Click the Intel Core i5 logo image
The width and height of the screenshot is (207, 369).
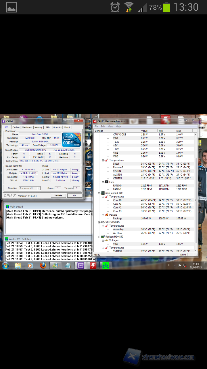click(71, 140)
